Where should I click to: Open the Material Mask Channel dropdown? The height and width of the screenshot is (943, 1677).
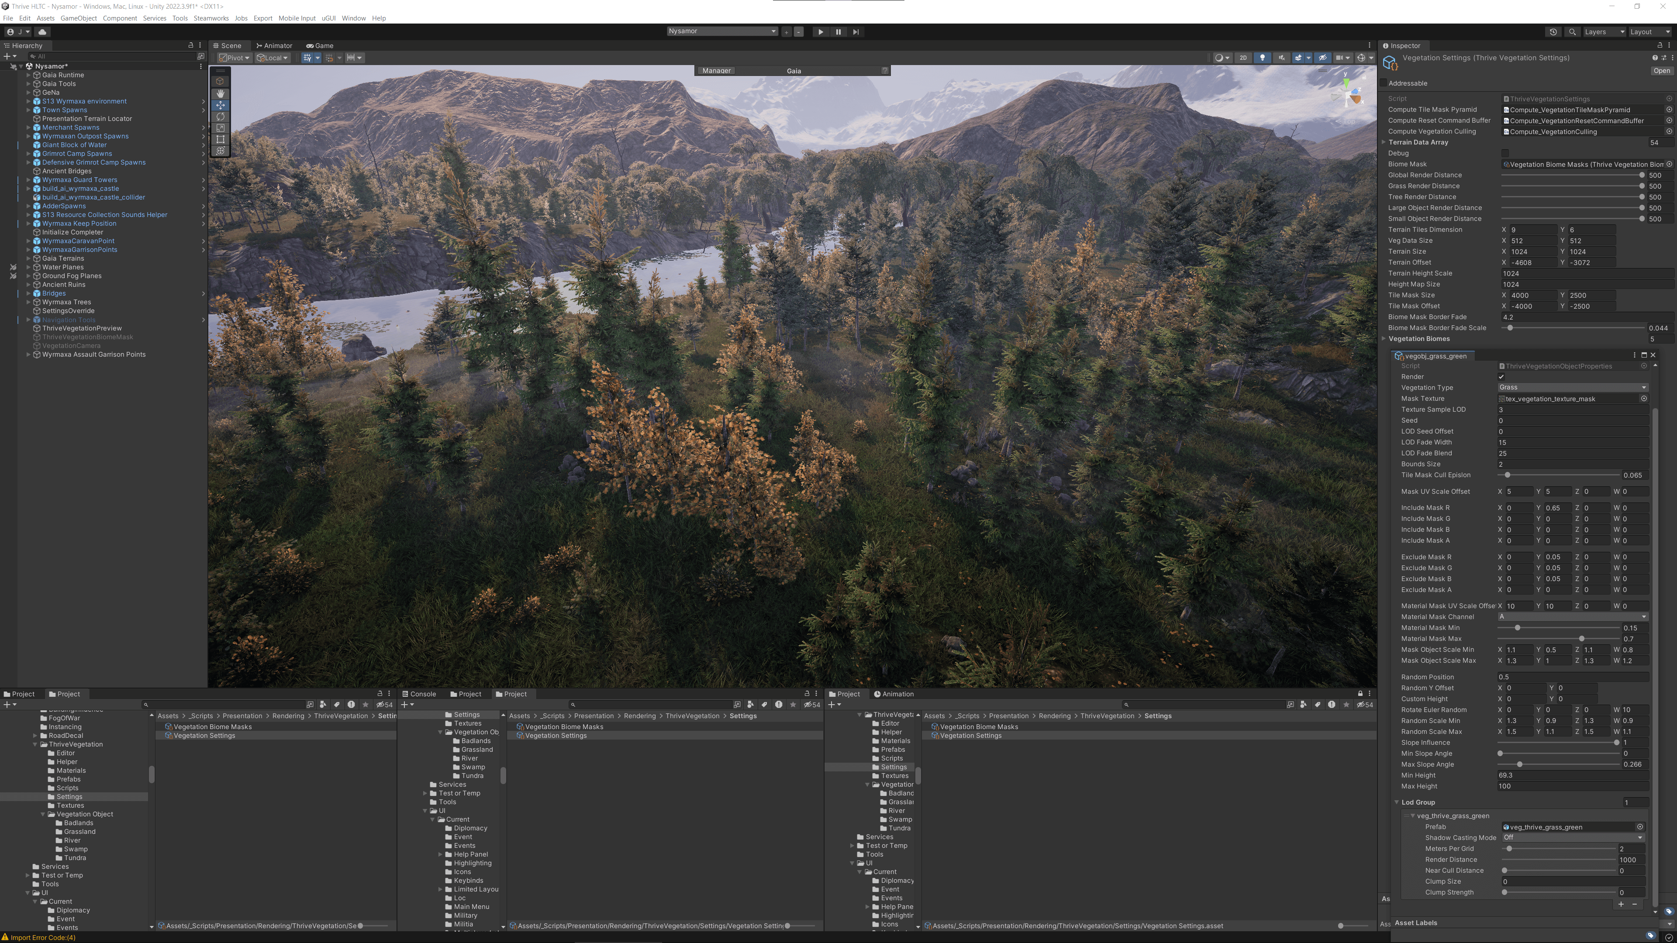click(1573, 617)
